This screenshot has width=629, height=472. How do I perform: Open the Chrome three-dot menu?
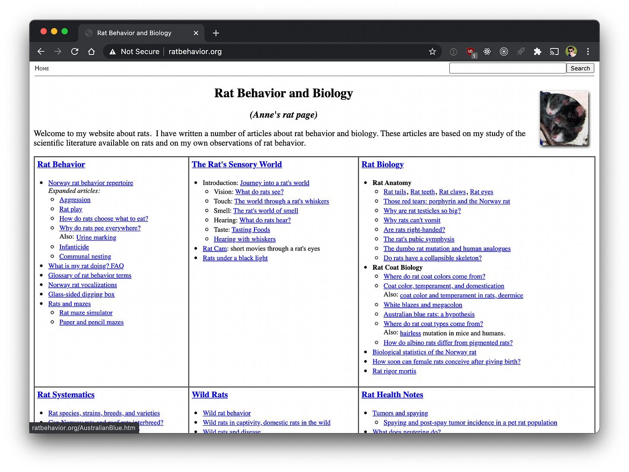point(588,51)
